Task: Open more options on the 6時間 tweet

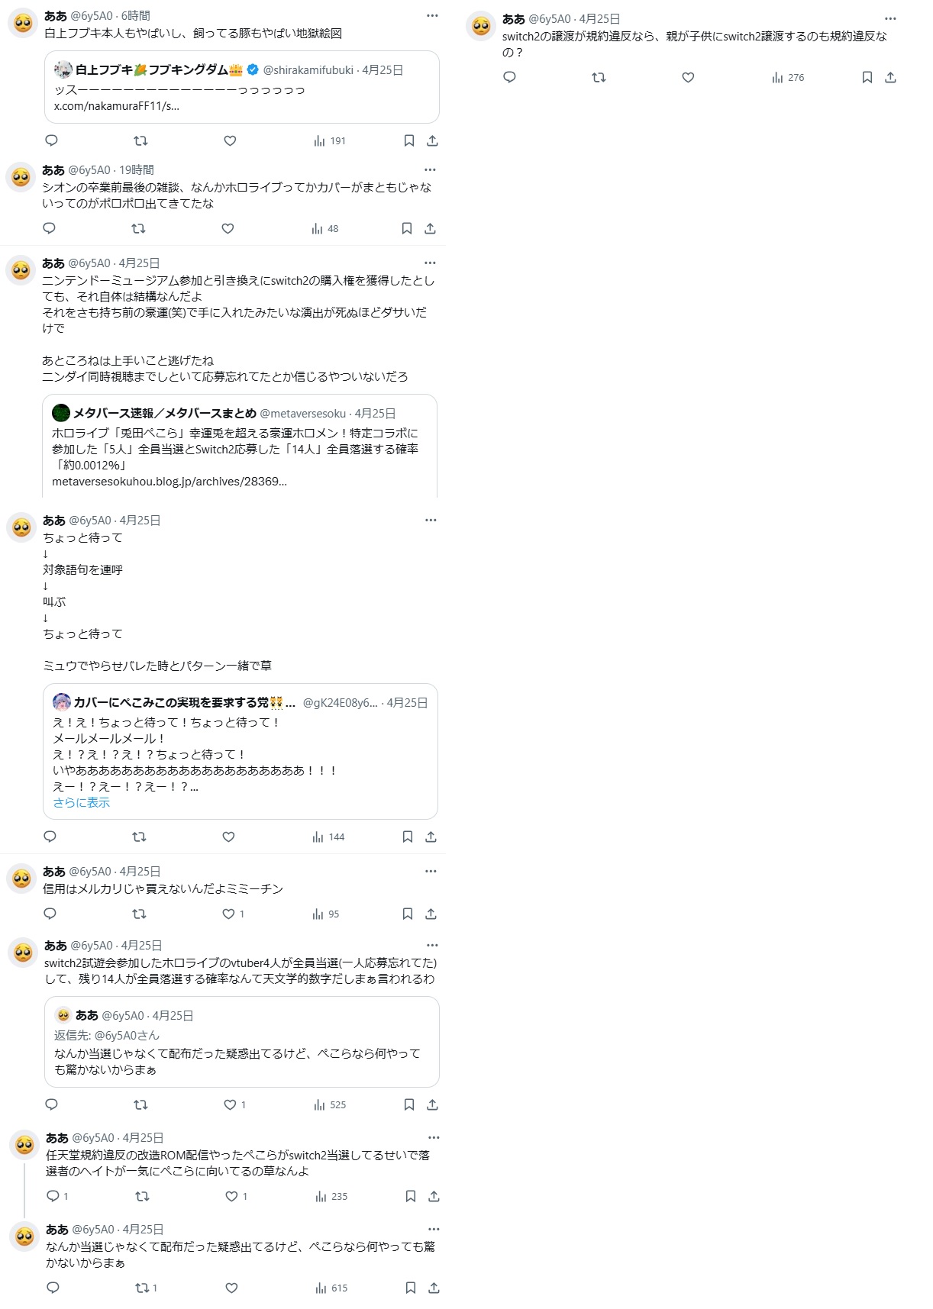Action: coord(432,15)
